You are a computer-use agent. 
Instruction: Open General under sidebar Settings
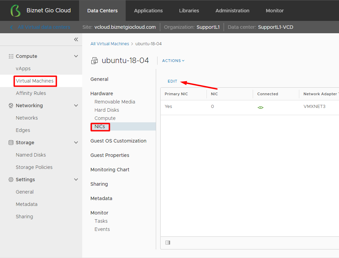point(24,192)
